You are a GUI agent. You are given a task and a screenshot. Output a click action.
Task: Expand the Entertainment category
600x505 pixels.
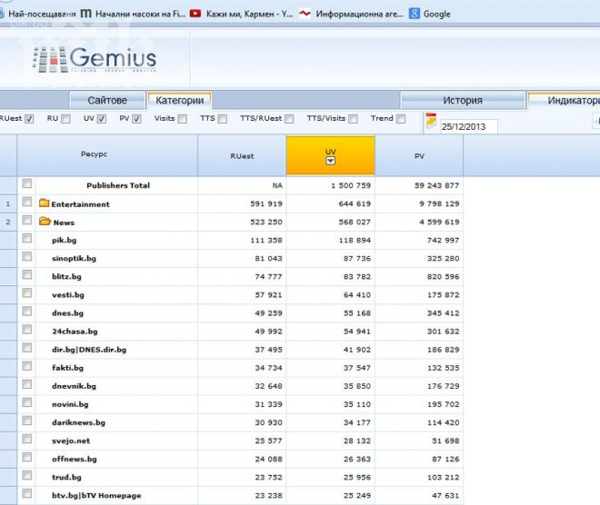80,204
